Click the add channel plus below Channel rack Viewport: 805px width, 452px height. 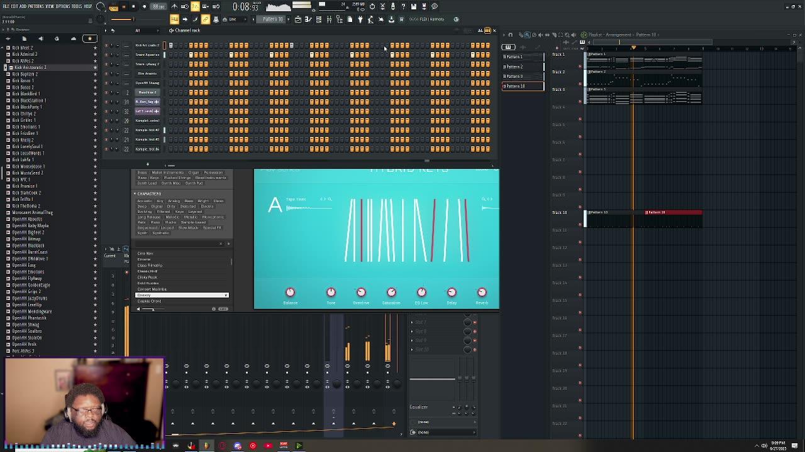coord(148,164)
